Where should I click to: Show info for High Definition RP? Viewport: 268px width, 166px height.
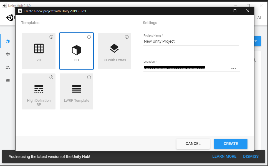(51, 77)
